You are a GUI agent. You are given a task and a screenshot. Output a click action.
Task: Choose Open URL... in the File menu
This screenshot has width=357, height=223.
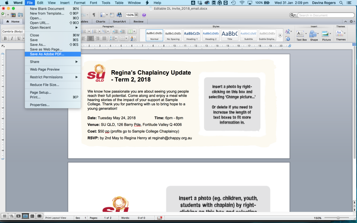point(52,23)
